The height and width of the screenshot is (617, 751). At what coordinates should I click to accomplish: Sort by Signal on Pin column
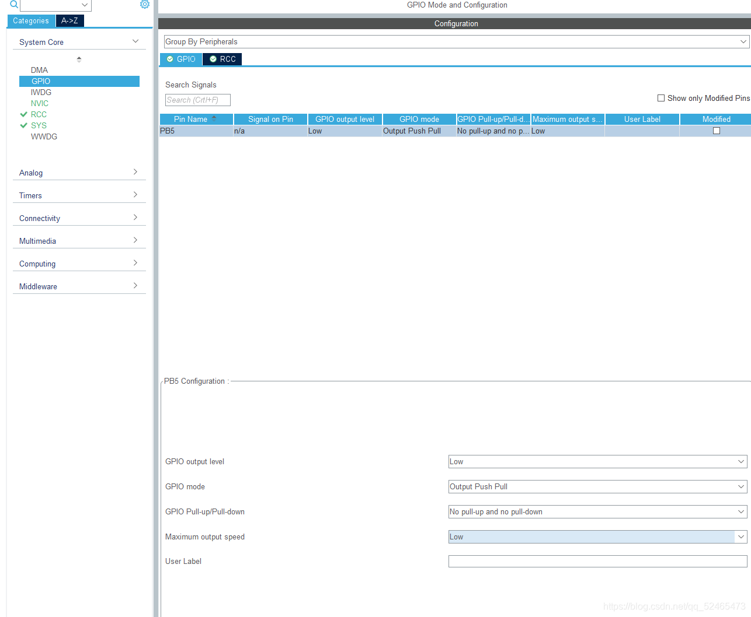(270, 119)
